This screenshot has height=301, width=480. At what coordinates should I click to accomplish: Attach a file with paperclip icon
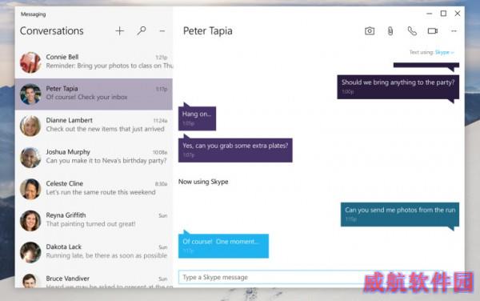tap(390, 31)
